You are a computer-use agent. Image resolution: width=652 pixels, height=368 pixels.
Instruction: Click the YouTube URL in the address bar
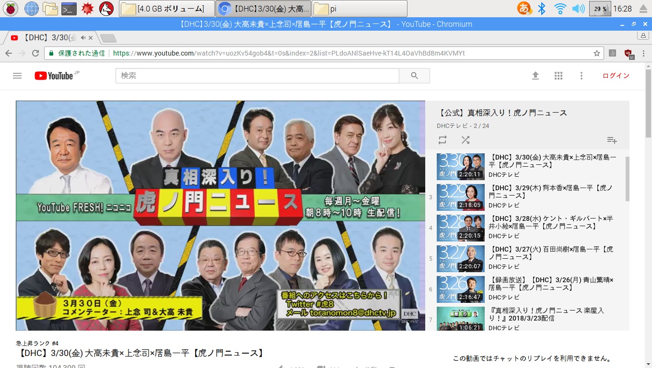point(289,53)
